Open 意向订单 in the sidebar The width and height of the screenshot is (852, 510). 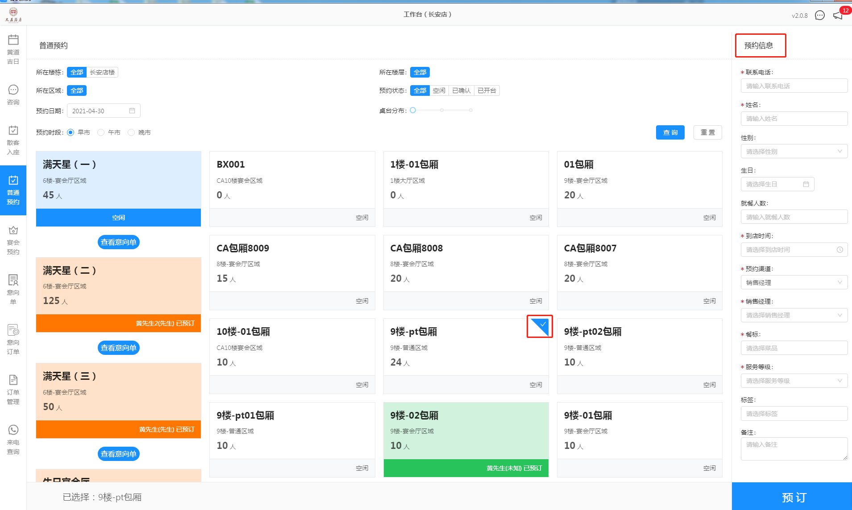(13, 340)
